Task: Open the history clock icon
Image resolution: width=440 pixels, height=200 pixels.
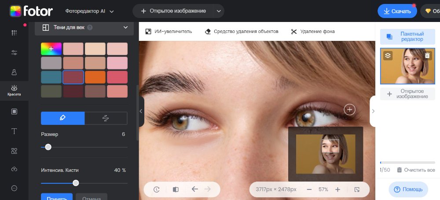Action: (x=156, y=189)
